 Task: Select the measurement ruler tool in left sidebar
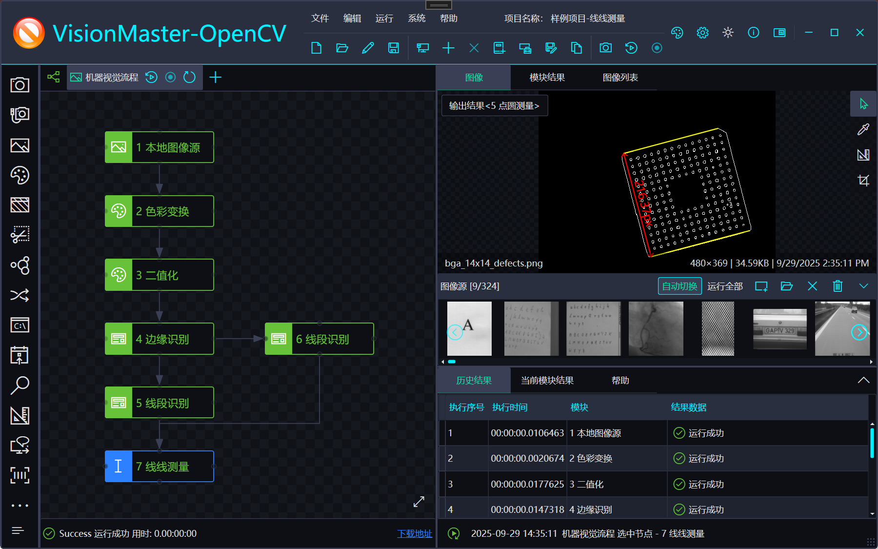[x=20, y=415]
